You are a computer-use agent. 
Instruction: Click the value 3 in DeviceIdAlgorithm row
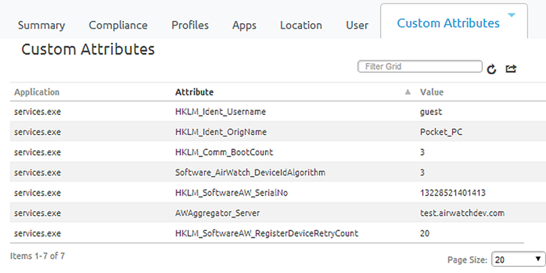(422, 172)
